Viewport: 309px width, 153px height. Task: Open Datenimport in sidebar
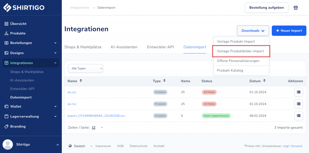tap(21, 97)
